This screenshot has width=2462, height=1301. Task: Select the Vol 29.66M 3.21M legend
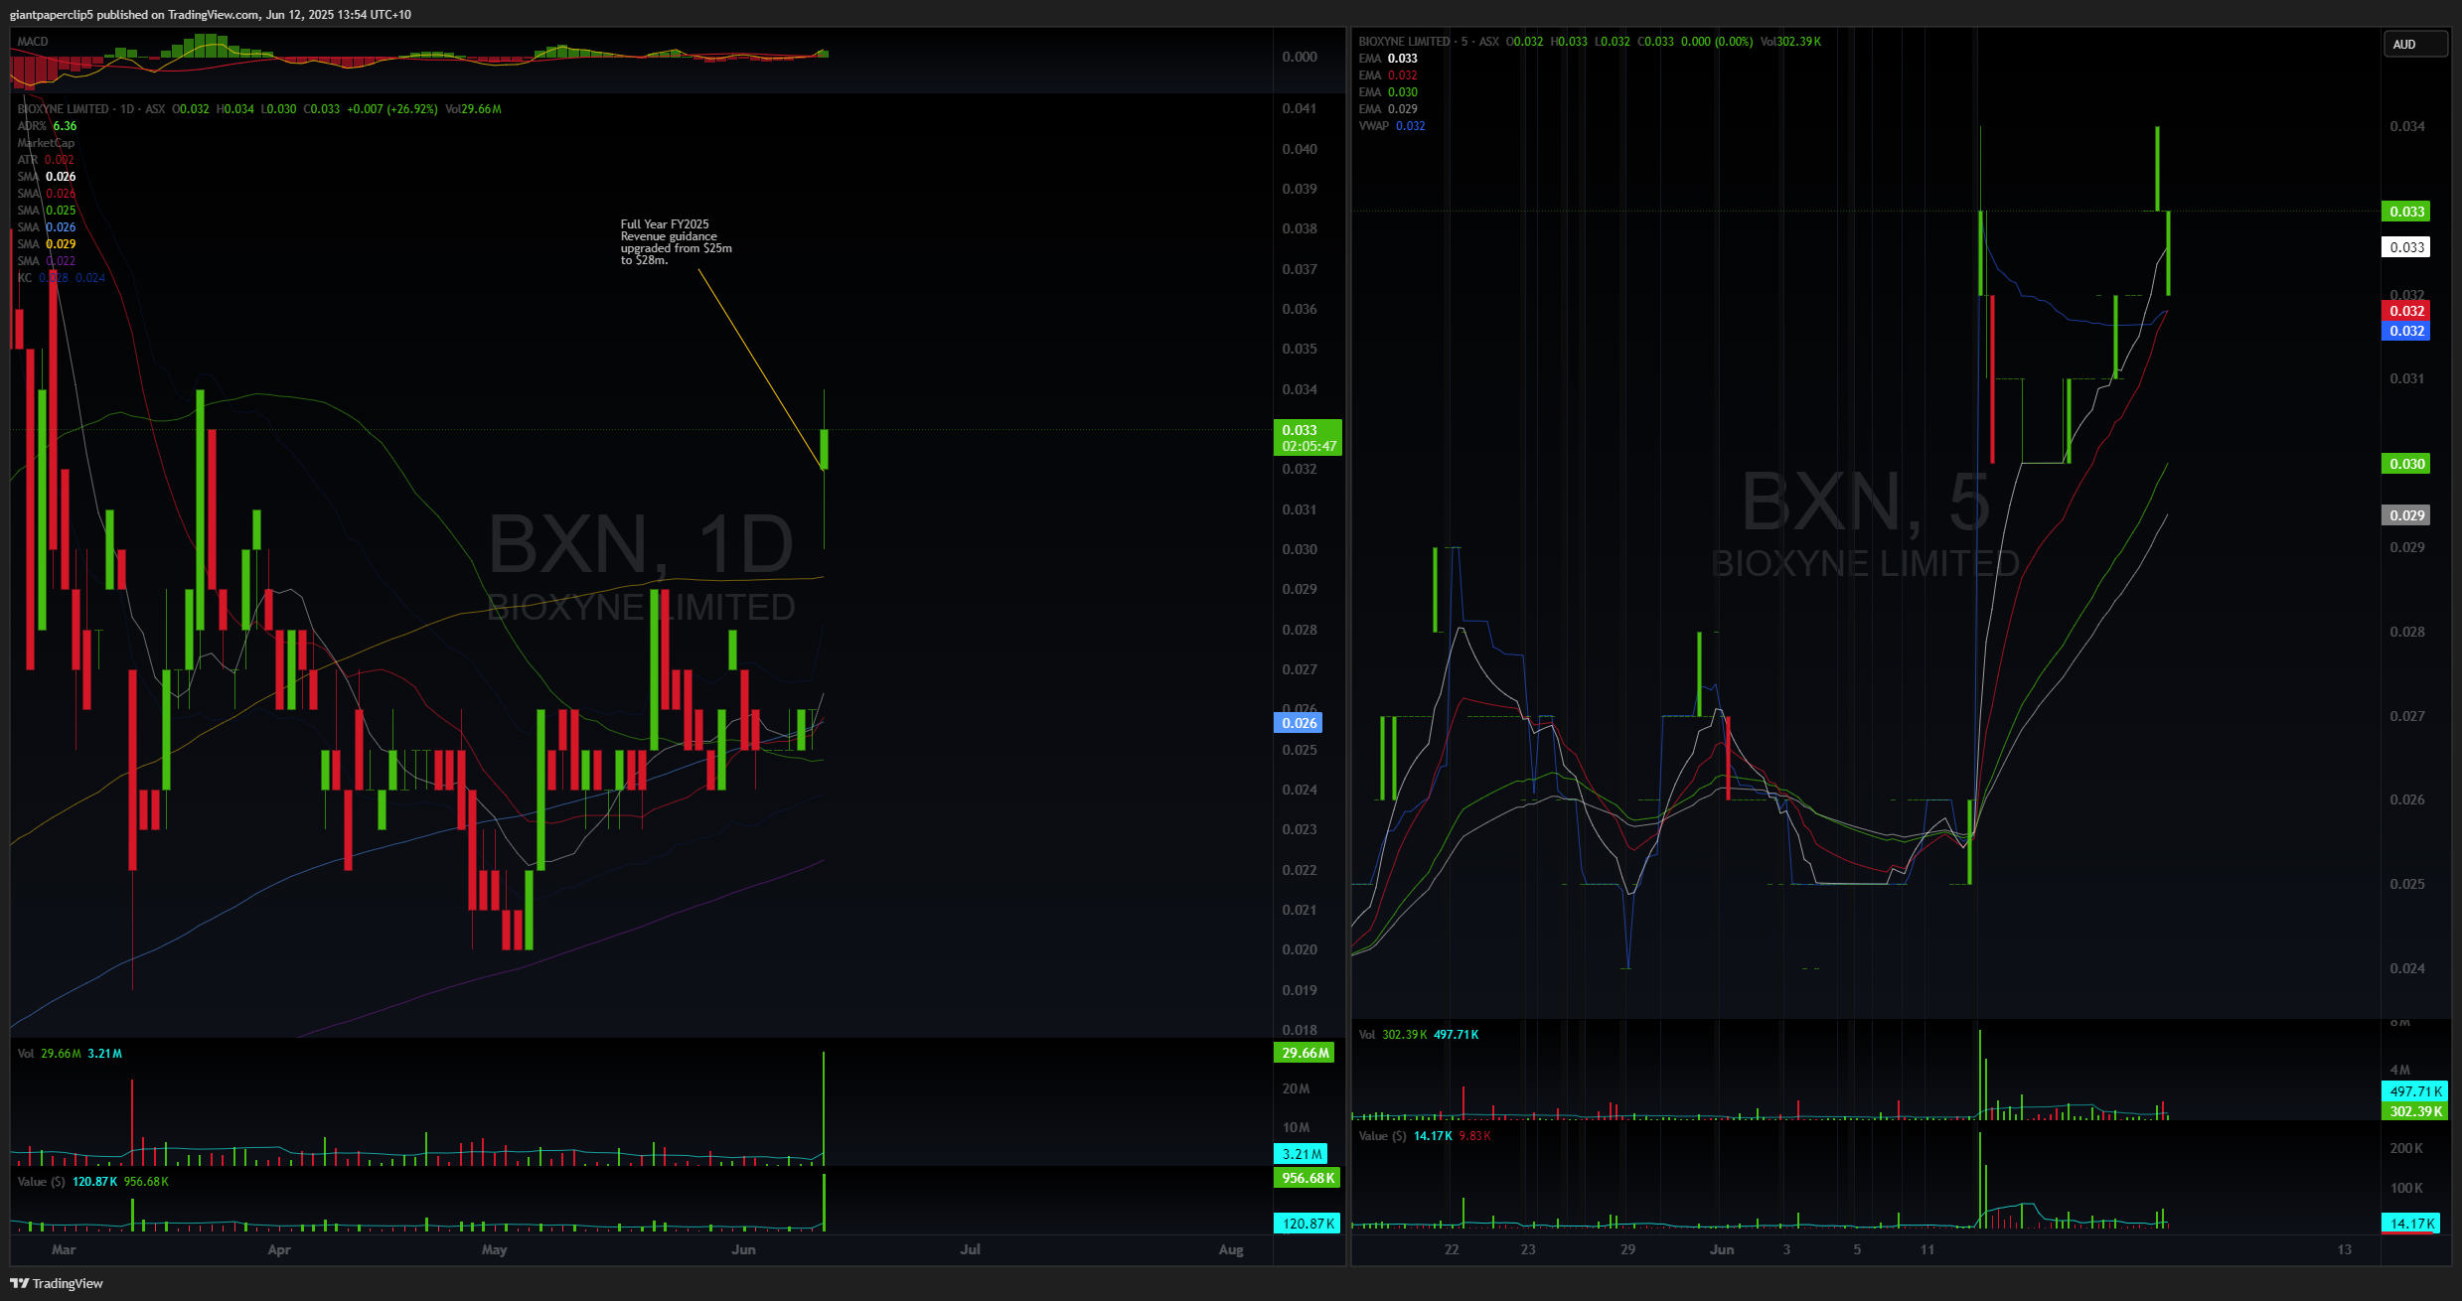(x=70, y=1054)
